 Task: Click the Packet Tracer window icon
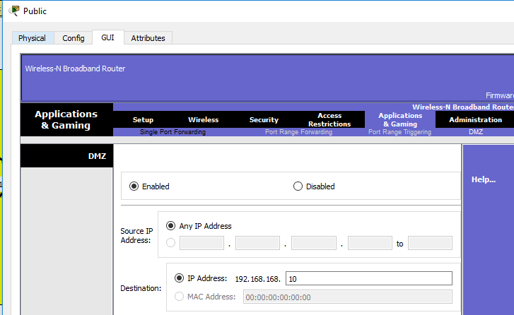[x=13, y=11]
